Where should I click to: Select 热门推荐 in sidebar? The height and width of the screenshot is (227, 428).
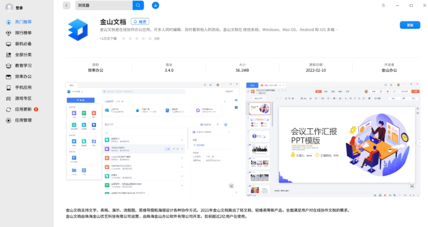click(23, 22)
